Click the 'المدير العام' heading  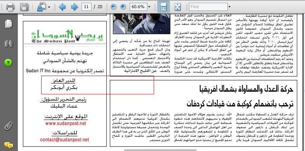[64, 80]
